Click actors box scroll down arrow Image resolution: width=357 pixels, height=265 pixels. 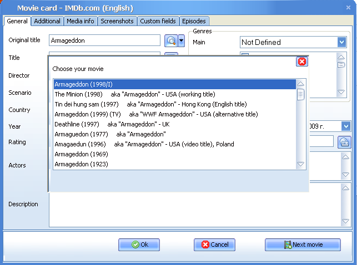tap(345, 175)
